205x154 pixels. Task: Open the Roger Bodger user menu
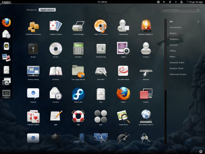point(195,2)
